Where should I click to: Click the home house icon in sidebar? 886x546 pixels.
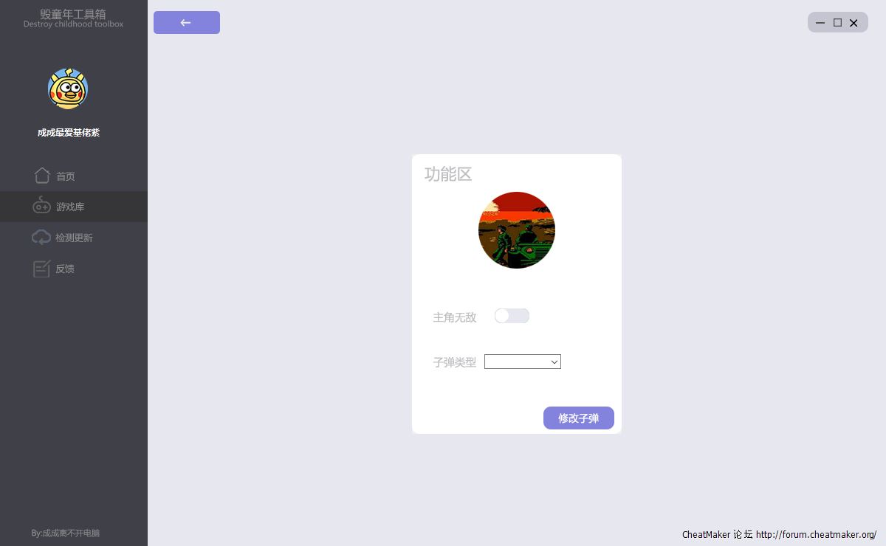click(x=42, y=176)
